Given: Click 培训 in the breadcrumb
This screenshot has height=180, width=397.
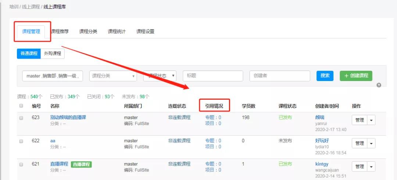Looking at the screenshot, I should pos(14,7).
